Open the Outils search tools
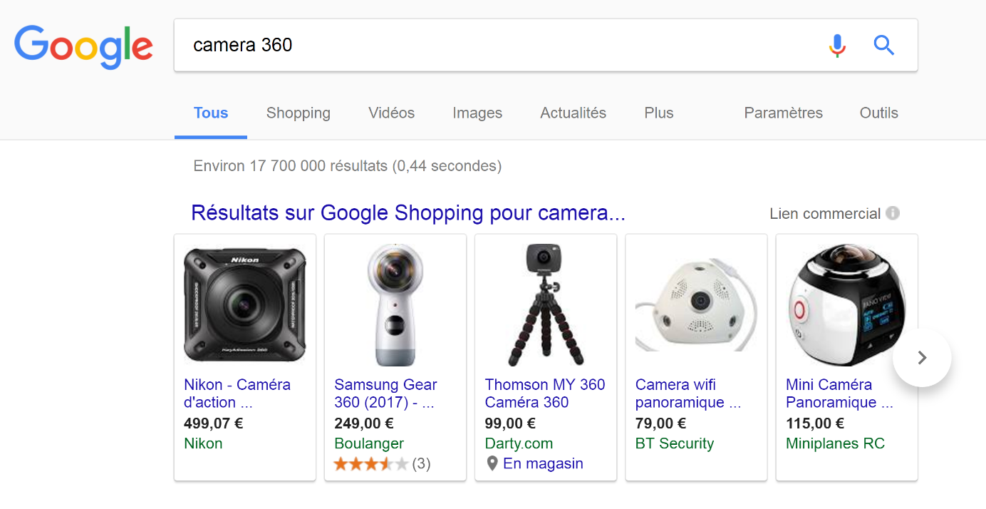The width and height of the screenshot is (986, 509). pos(878,113)
